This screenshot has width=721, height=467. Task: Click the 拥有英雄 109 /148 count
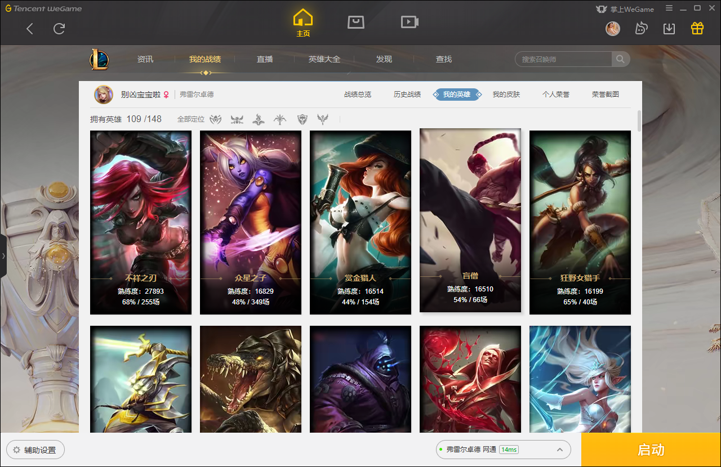[x=126, y=119]
